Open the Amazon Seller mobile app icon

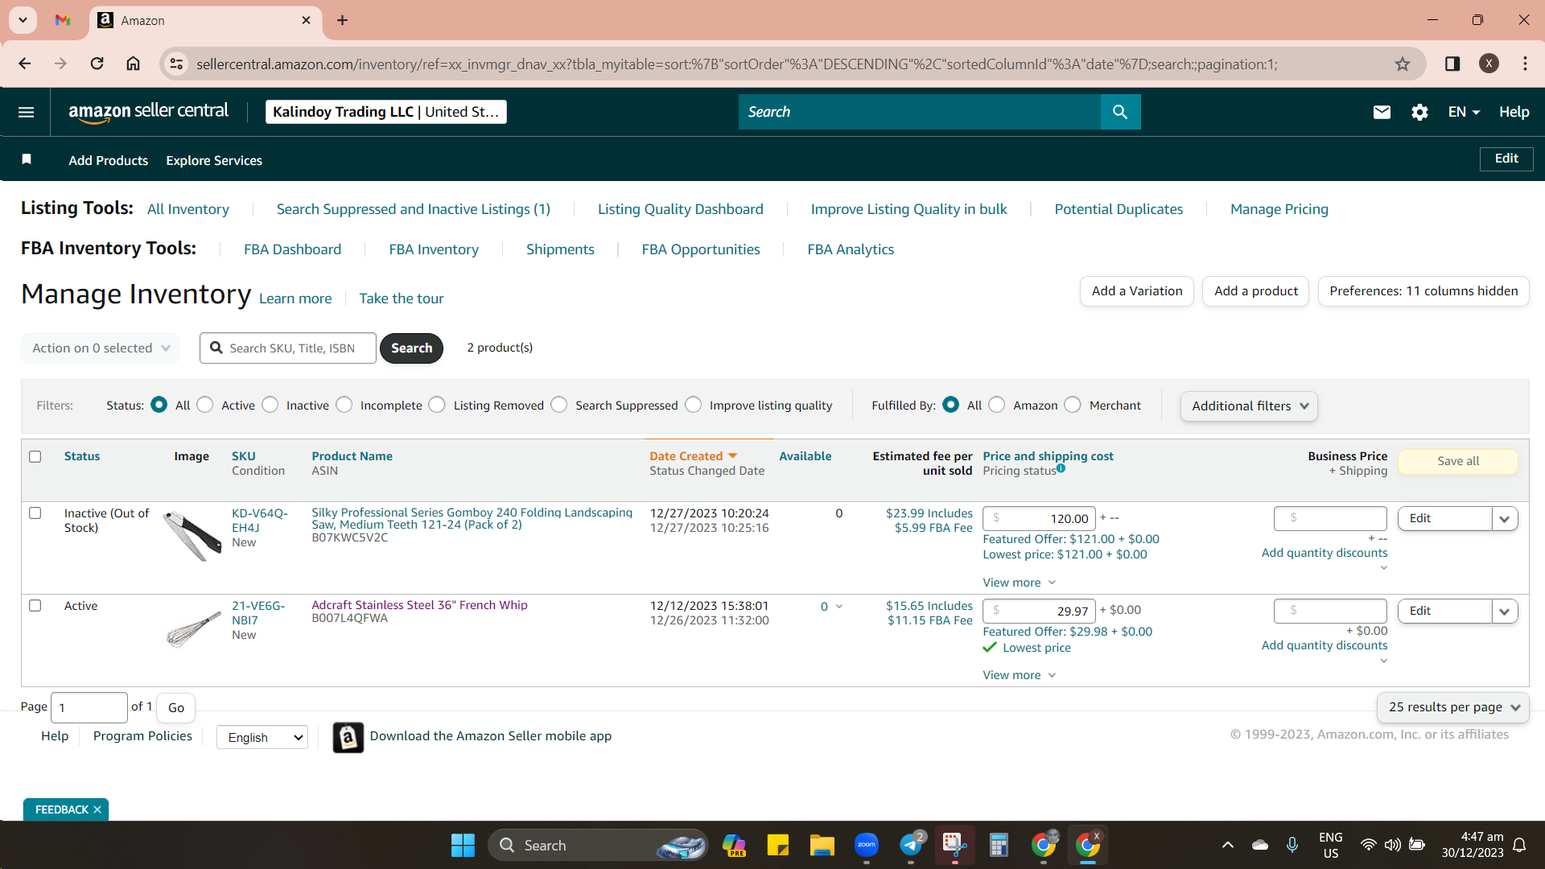pyautogui.click(x=348, y=737)
